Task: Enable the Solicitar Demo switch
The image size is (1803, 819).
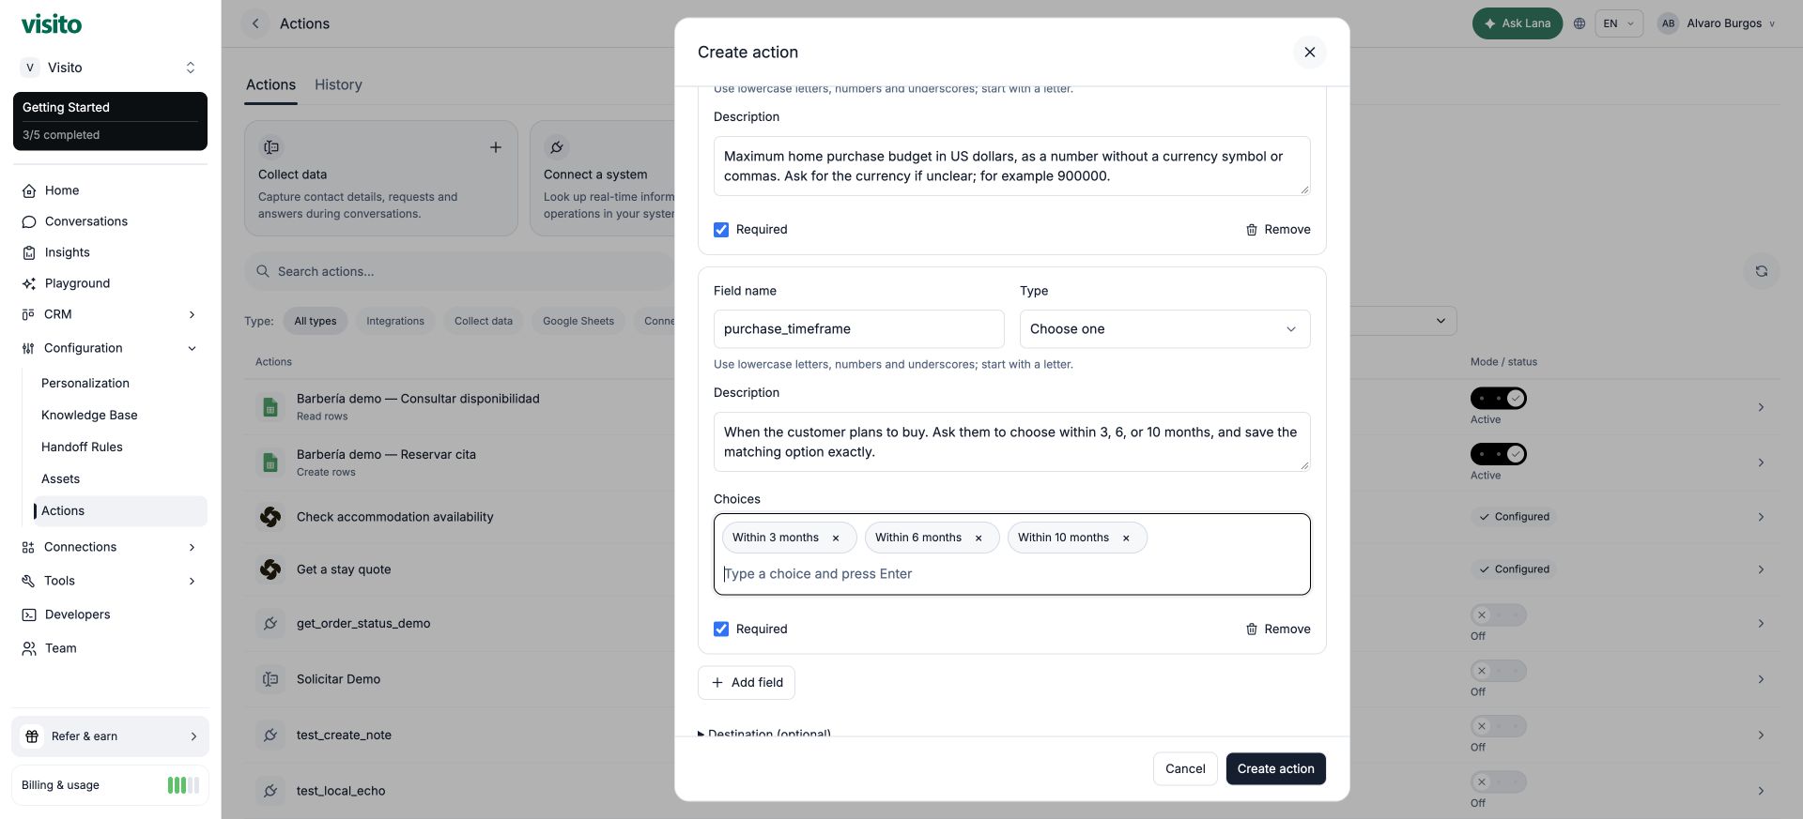Action: 1499,672
